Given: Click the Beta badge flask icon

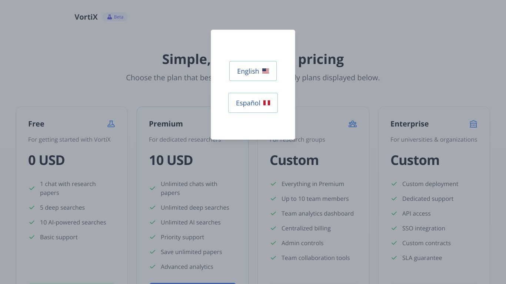Looking at the screenshot, I should pos(109,17).
